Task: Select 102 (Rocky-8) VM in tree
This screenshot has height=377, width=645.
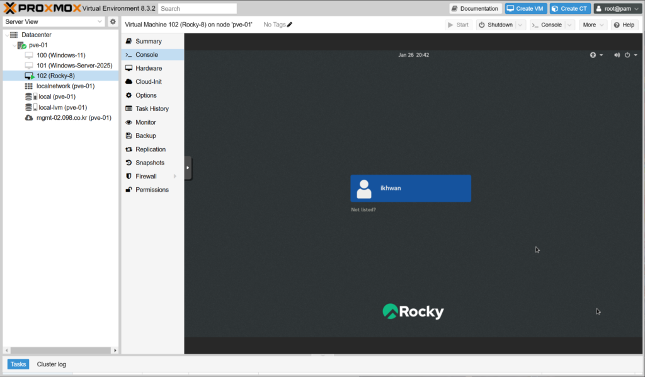Action: [55, 76]
